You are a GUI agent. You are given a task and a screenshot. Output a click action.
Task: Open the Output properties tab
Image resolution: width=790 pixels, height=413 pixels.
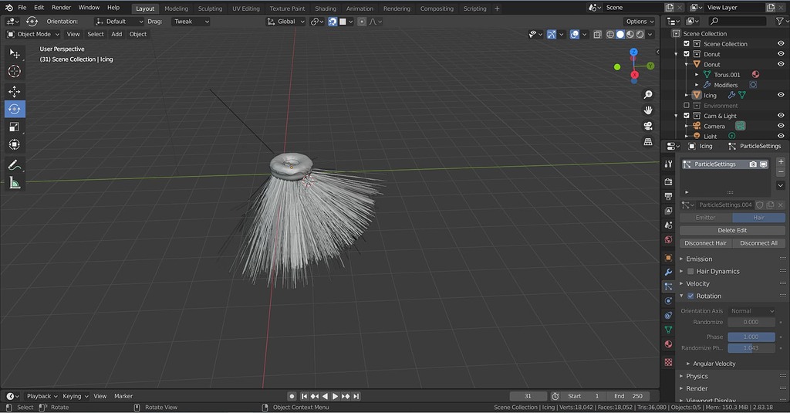[x=668, y=196]
